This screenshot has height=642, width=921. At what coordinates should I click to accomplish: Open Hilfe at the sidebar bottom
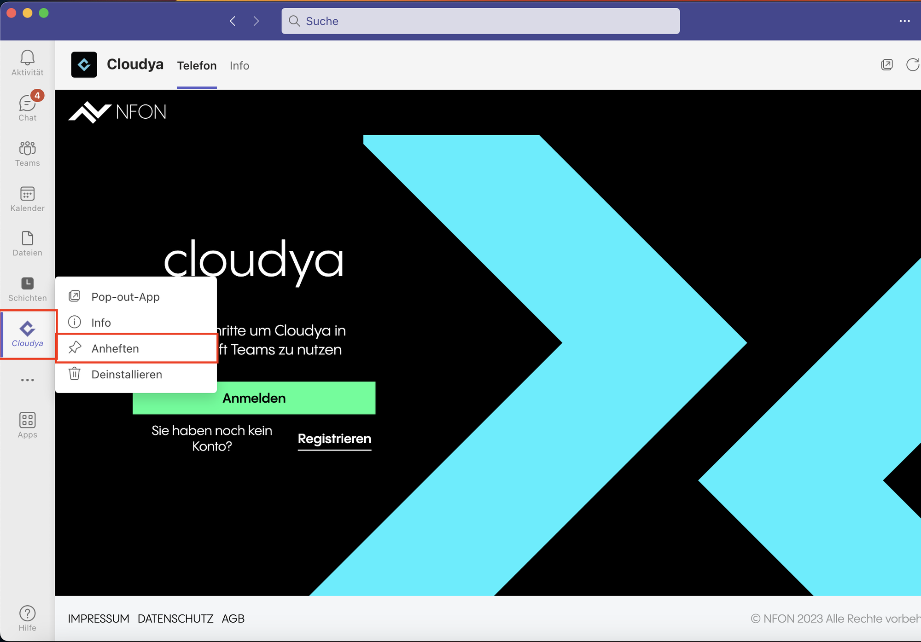pyautogui.click(x=27, y=618)
